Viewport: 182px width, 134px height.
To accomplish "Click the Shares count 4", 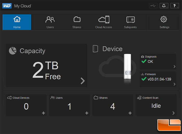I will (x=113, y=106).
